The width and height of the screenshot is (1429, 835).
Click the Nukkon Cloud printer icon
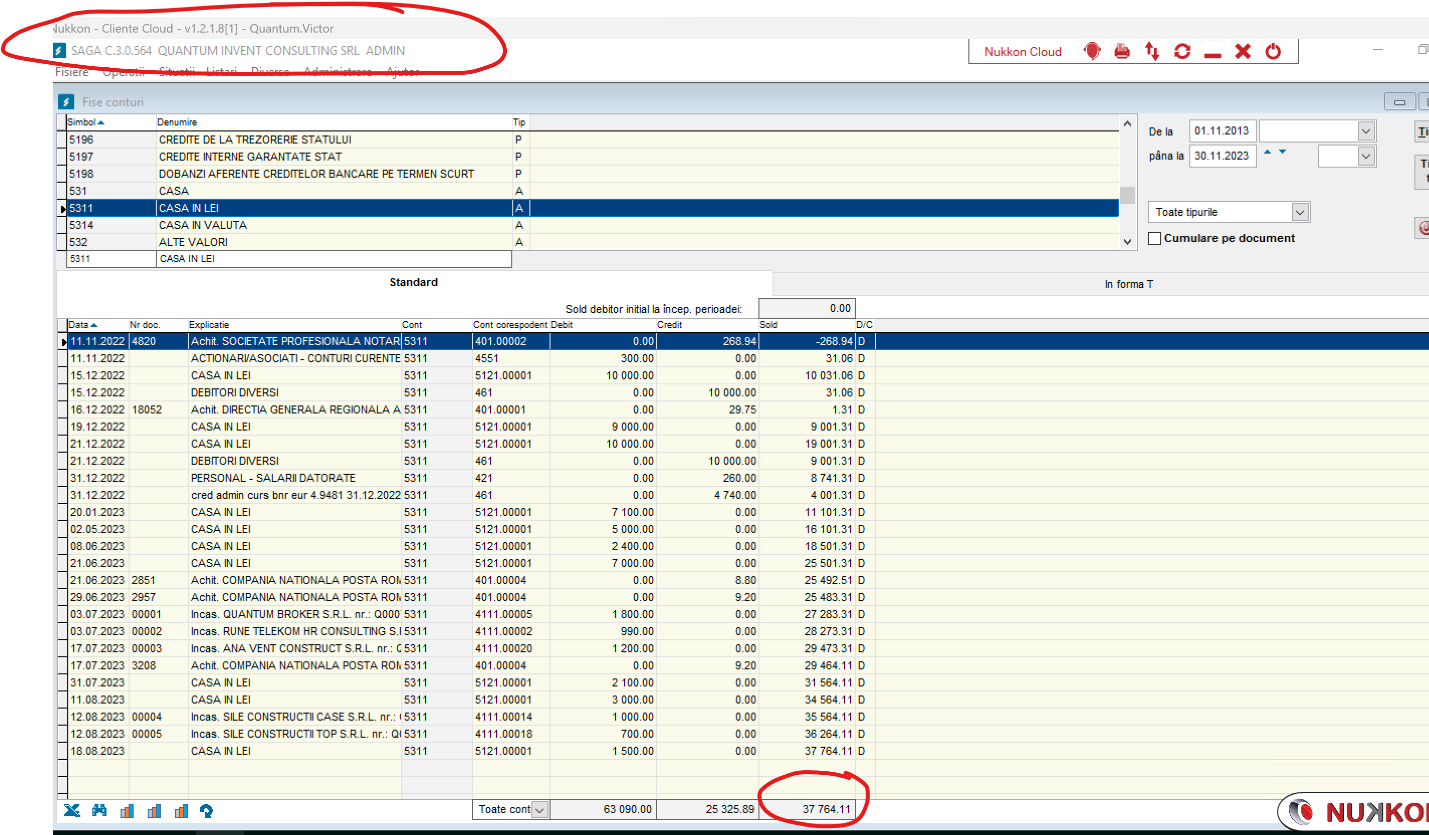(1122, 52)
